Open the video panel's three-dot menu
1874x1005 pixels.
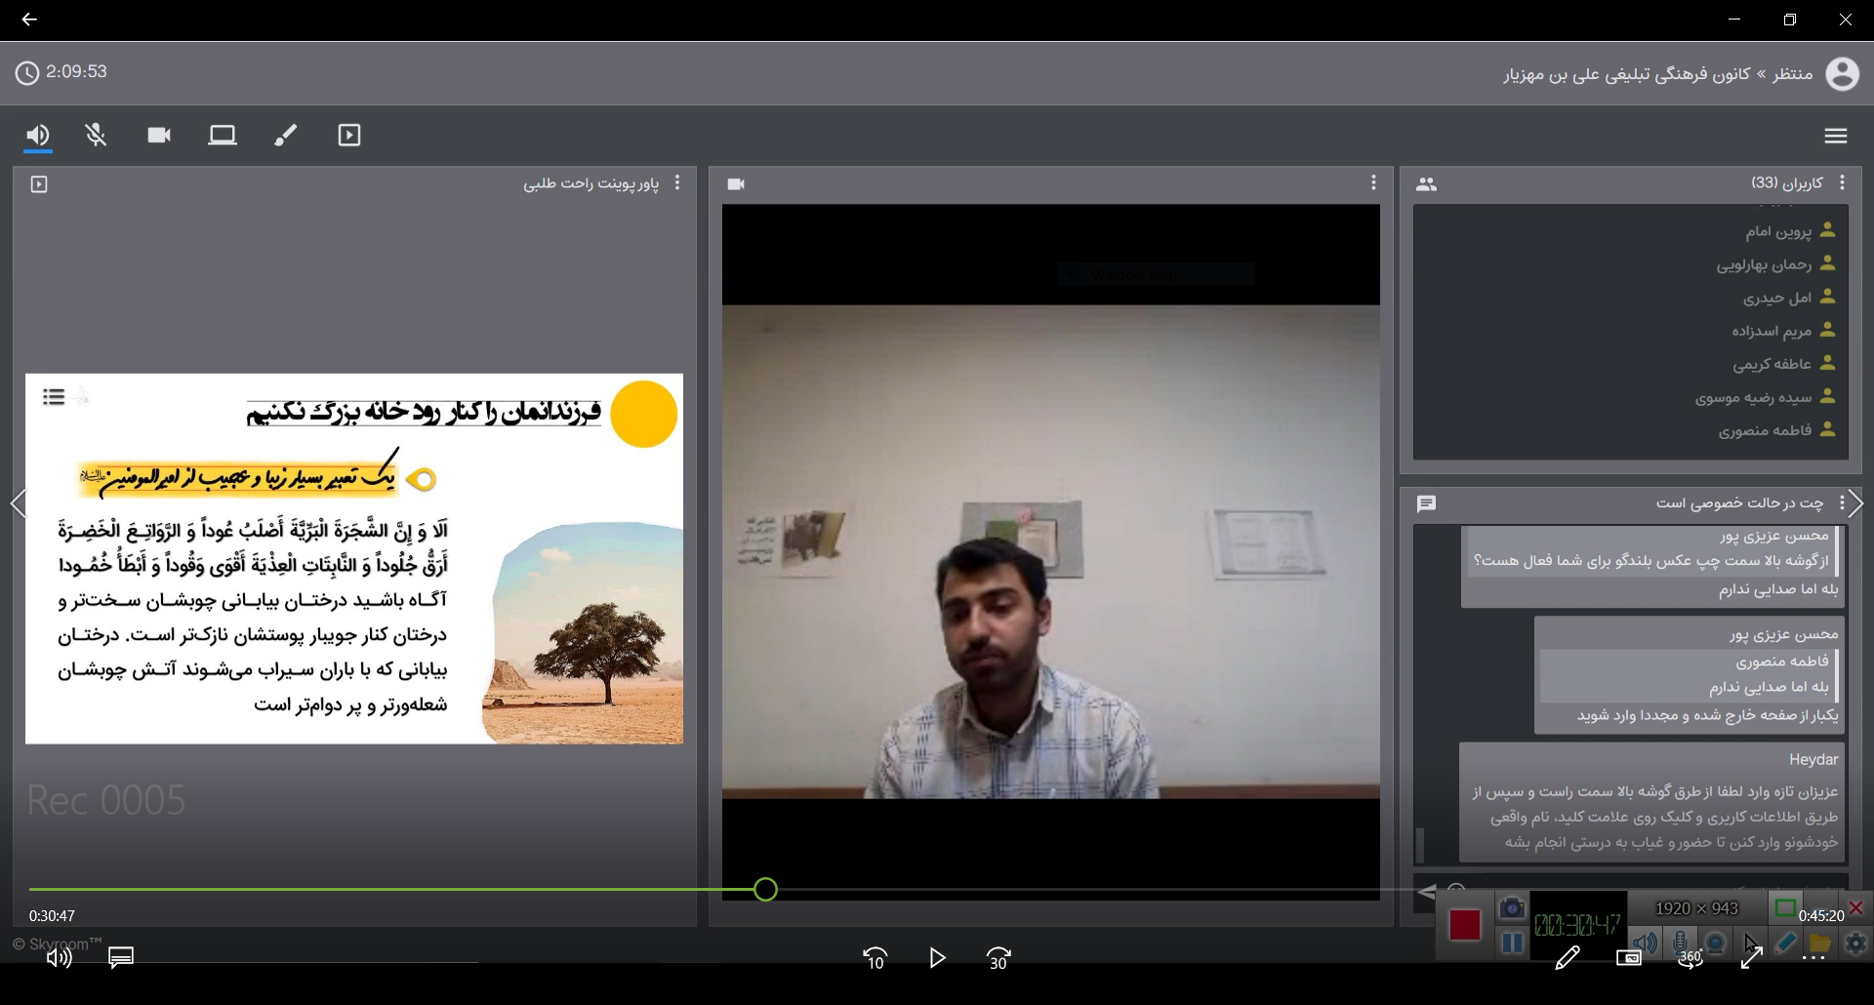1373,183
